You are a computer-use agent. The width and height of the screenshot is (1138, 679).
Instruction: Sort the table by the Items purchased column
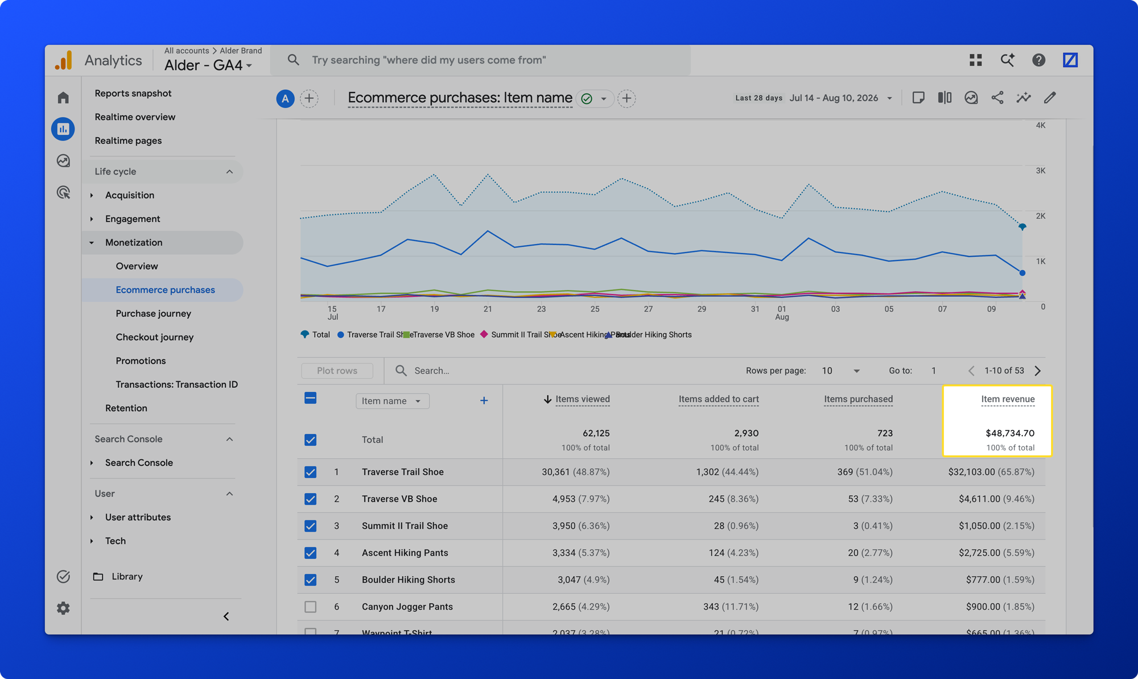point(858,399)
